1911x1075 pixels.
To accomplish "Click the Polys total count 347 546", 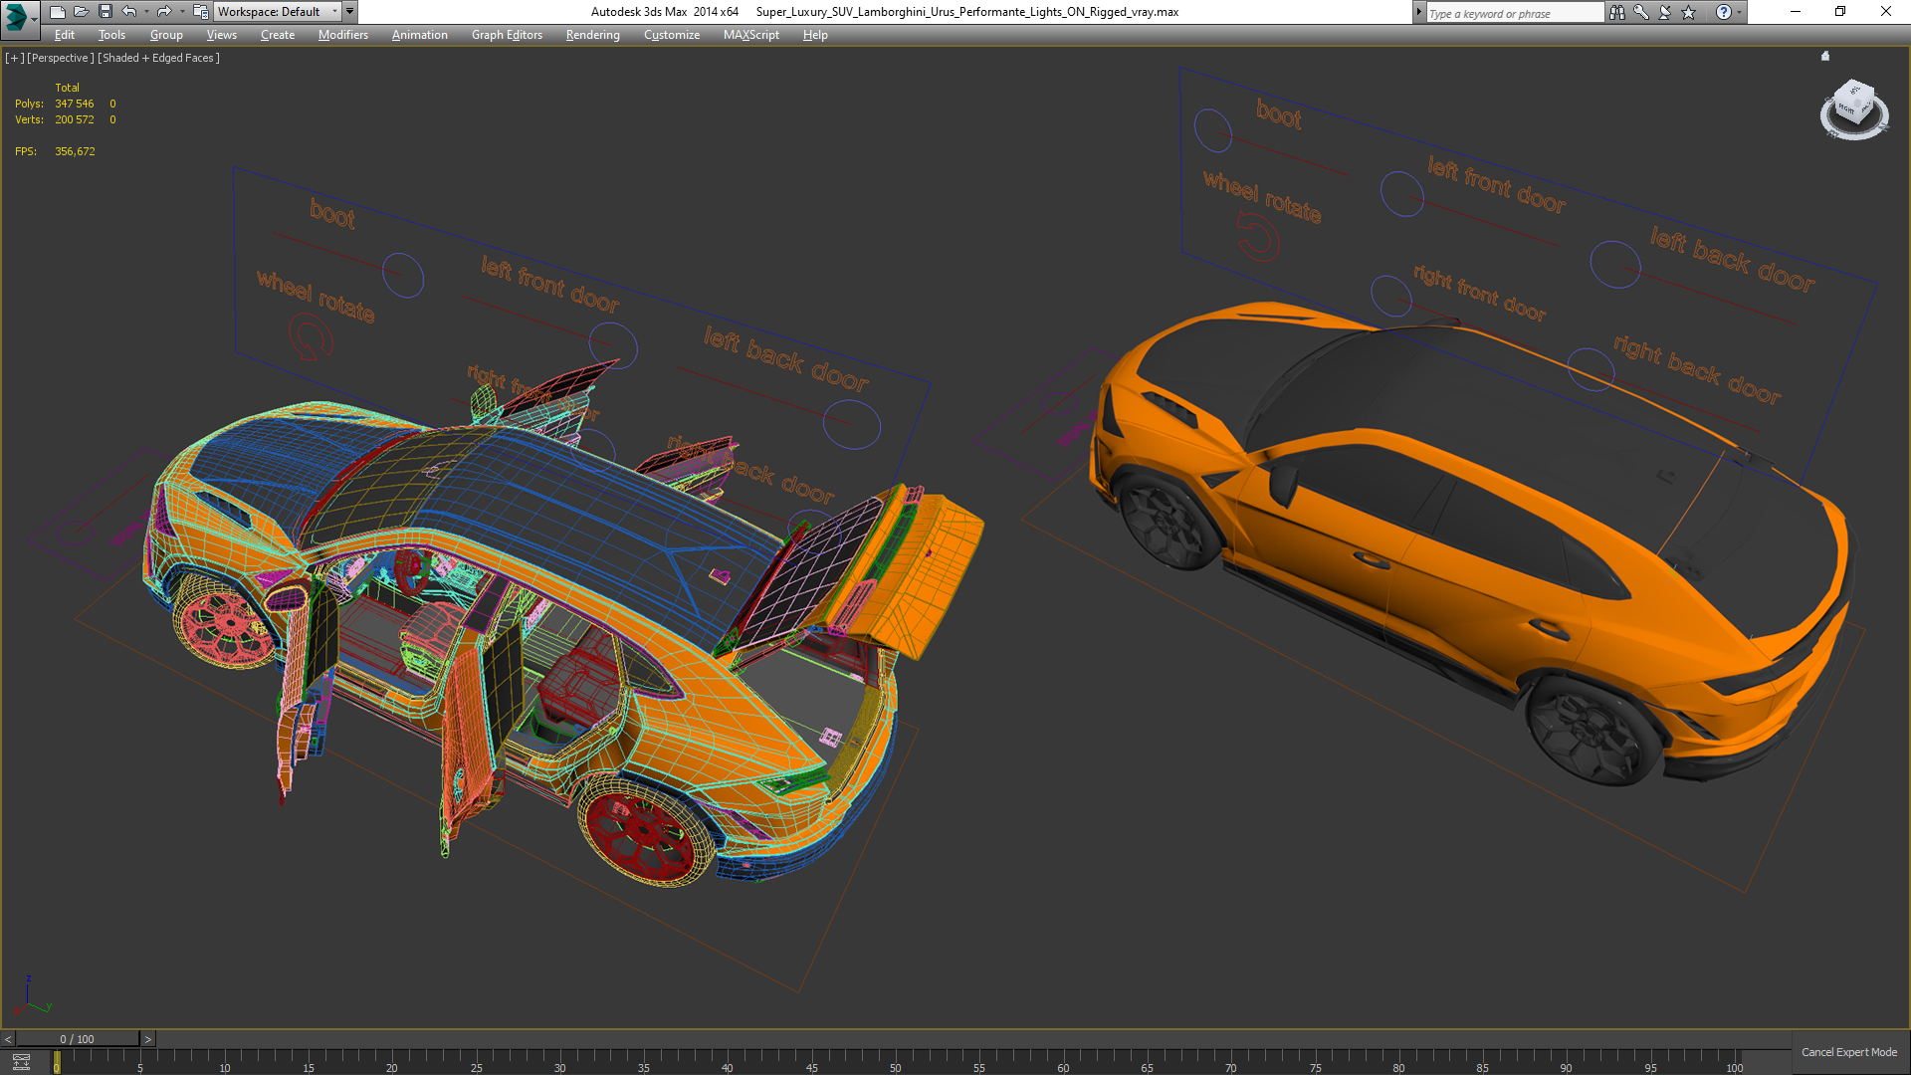I will click(74, 104).
